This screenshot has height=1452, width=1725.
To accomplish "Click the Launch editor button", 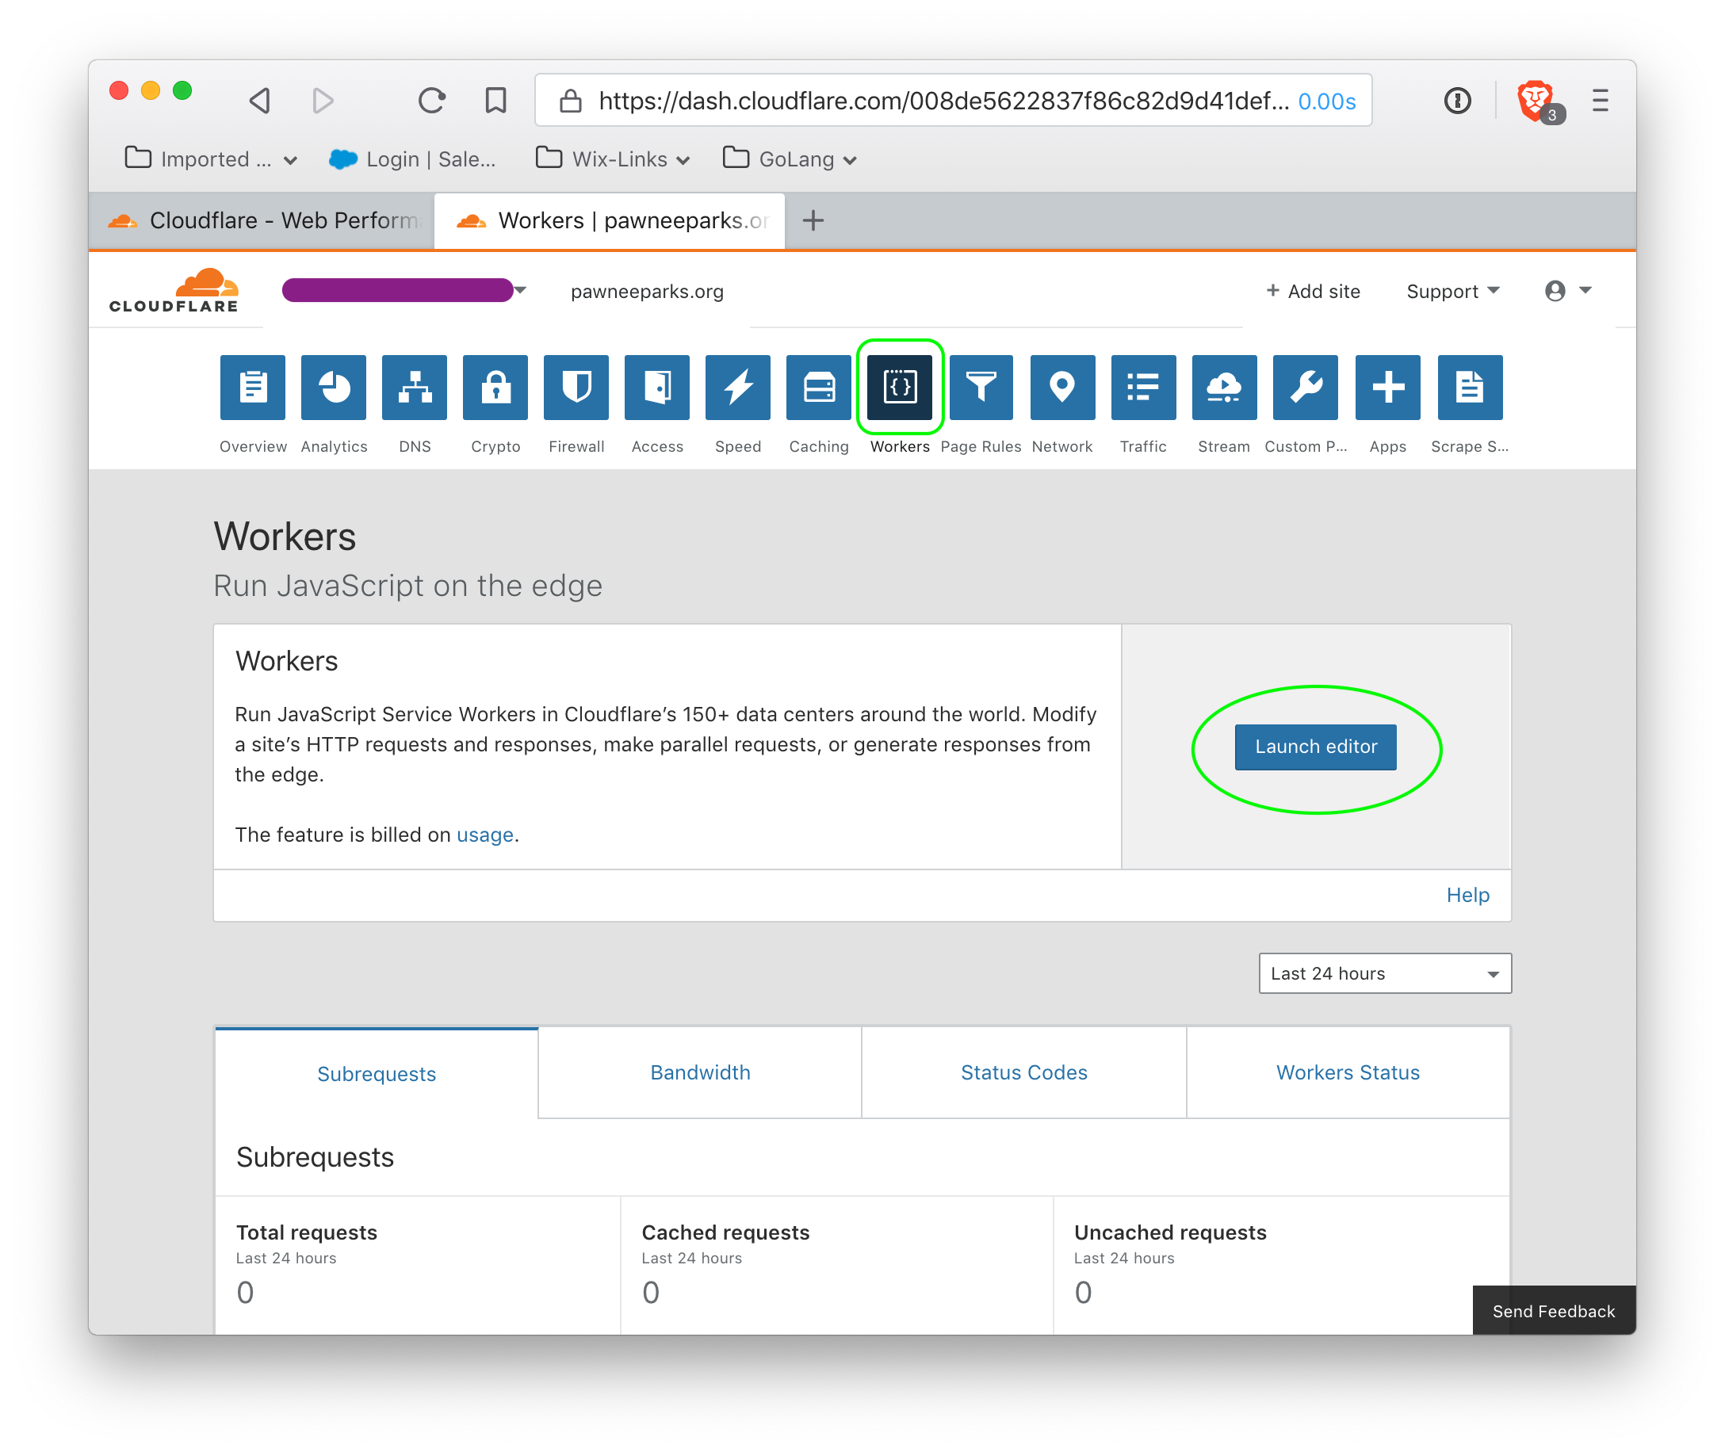I will click(1315, 747).
